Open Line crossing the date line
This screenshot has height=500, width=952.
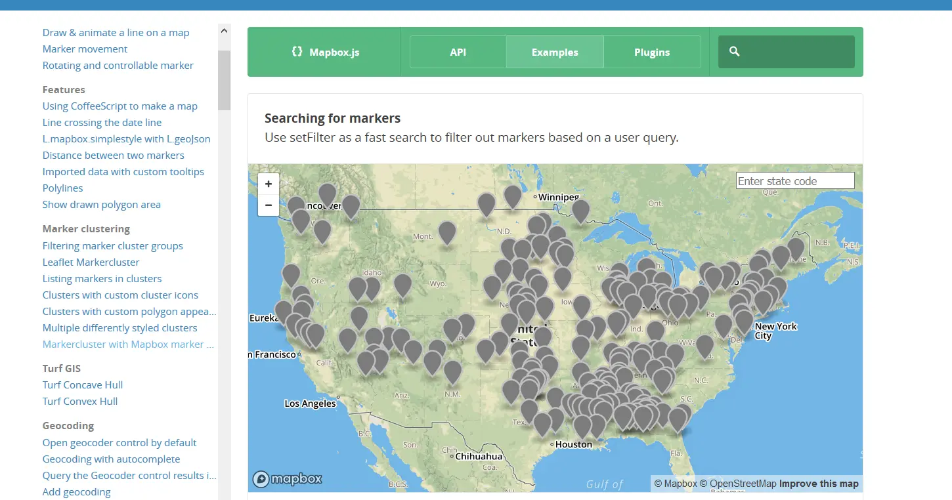pyautogui.click(x=102, y=122)
